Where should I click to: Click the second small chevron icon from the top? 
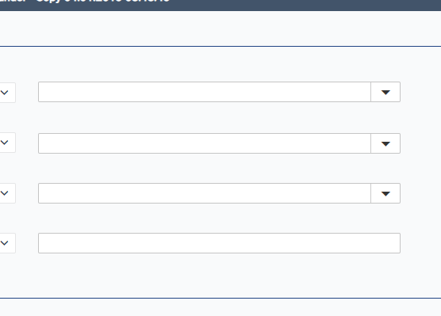click(x=4, y=143)
